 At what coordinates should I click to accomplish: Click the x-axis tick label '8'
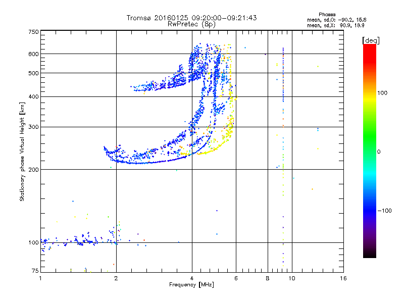[x=268, y=278]
